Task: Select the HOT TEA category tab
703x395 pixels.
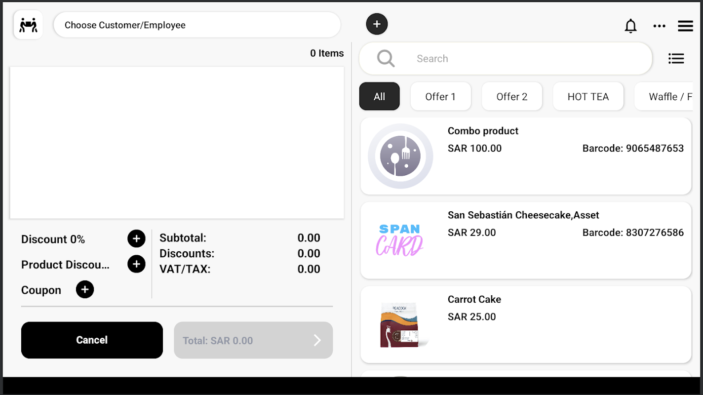Action: (x=588, y=96)
